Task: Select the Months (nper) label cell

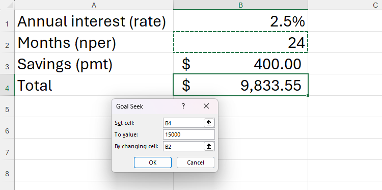Action: click(94, 42)
